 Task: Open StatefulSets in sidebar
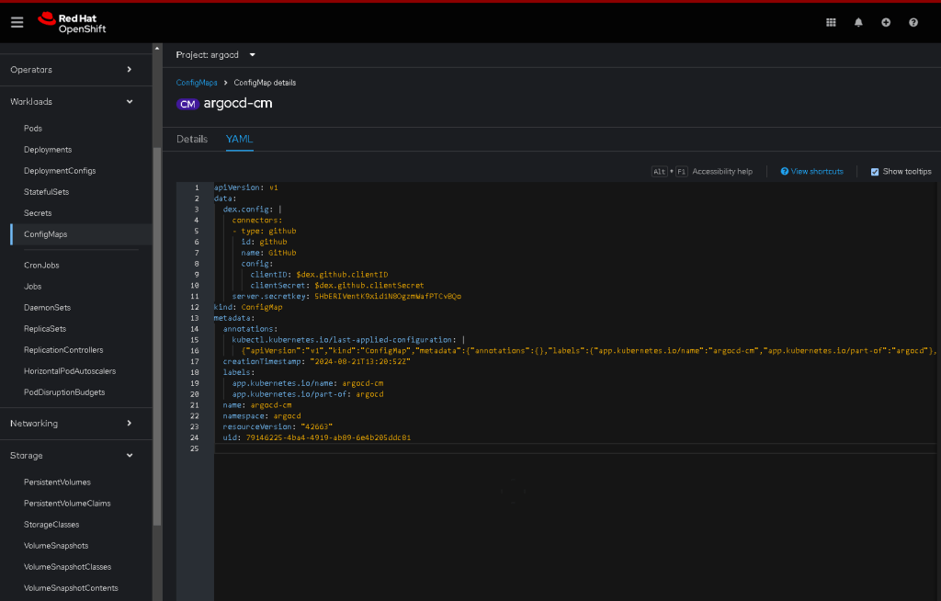46,191
